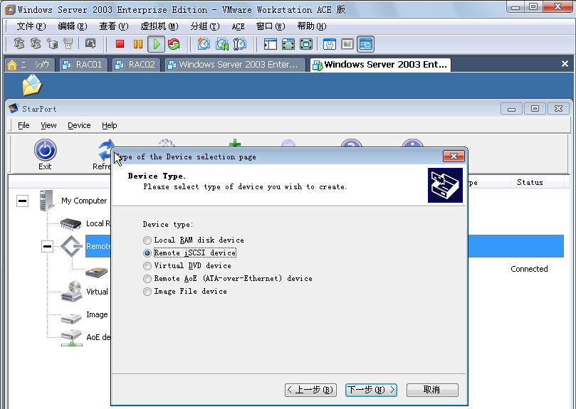Screen dimensions: 576x409
Task: Open StarPort Help menu
Action: click(x=110, y=126)
